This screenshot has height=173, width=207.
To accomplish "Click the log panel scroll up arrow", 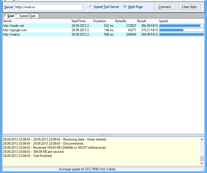I will (x=202, y=139).
